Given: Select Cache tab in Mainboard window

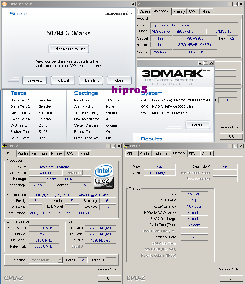Looking at the screenshot, I should (145, 12).
